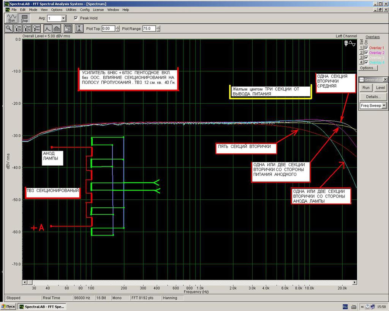Open the Options menu
Viewport: 389px width, 311px height.
pos(57,9)
